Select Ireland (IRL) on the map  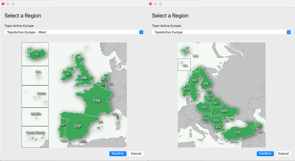click(68, 74)
